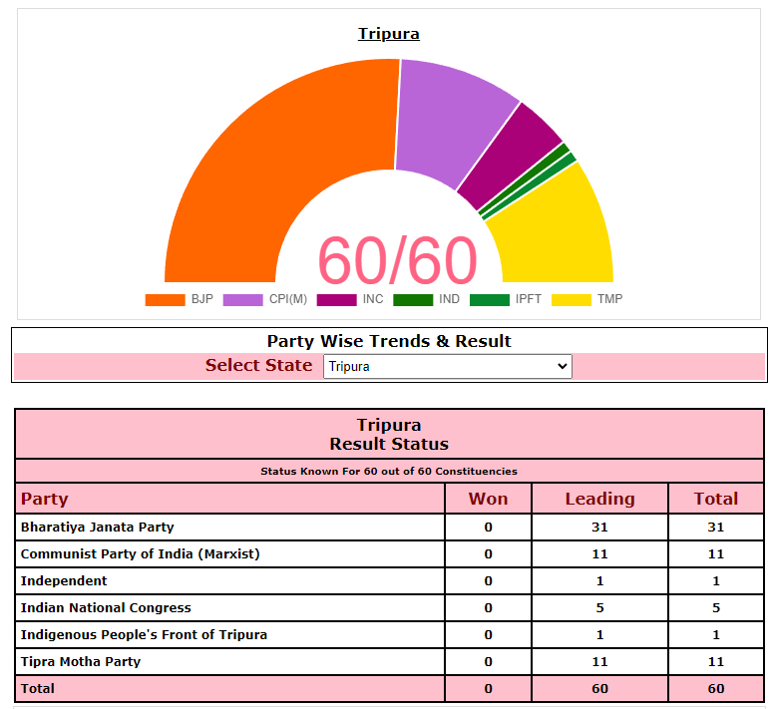773x709 pixels.
Task: Click the Leading total of 60 in the bottom row
Action: [600, 688]
